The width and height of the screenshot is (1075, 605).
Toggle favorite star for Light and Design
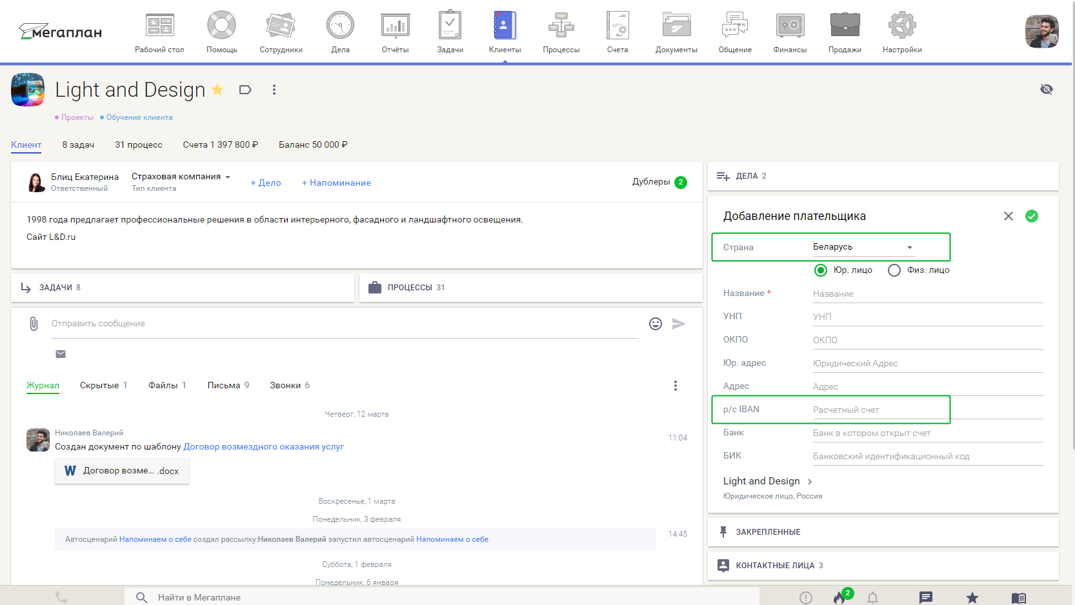[x=217, y=90]
